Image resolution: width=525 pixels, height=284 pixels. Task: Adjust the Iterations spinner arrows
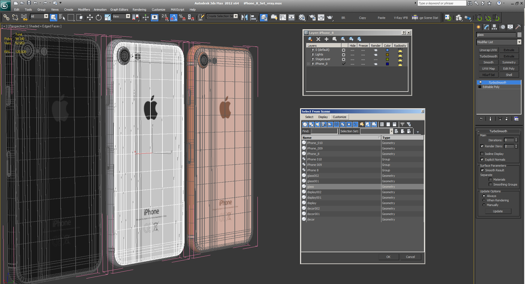(x=516, y=140)
